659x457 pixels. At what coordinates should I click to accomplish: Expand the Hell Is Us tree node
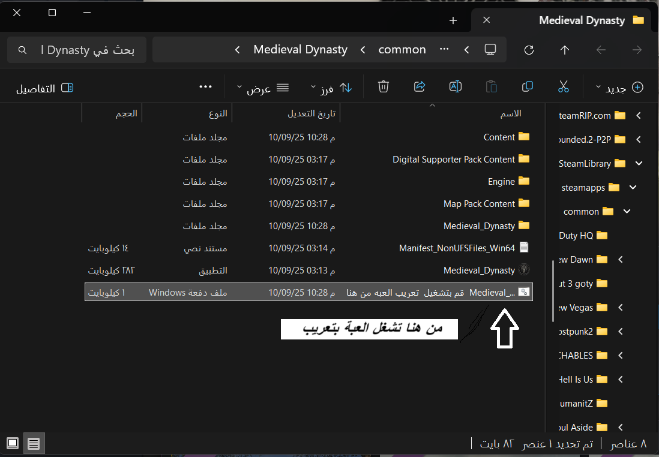[621, 379]
